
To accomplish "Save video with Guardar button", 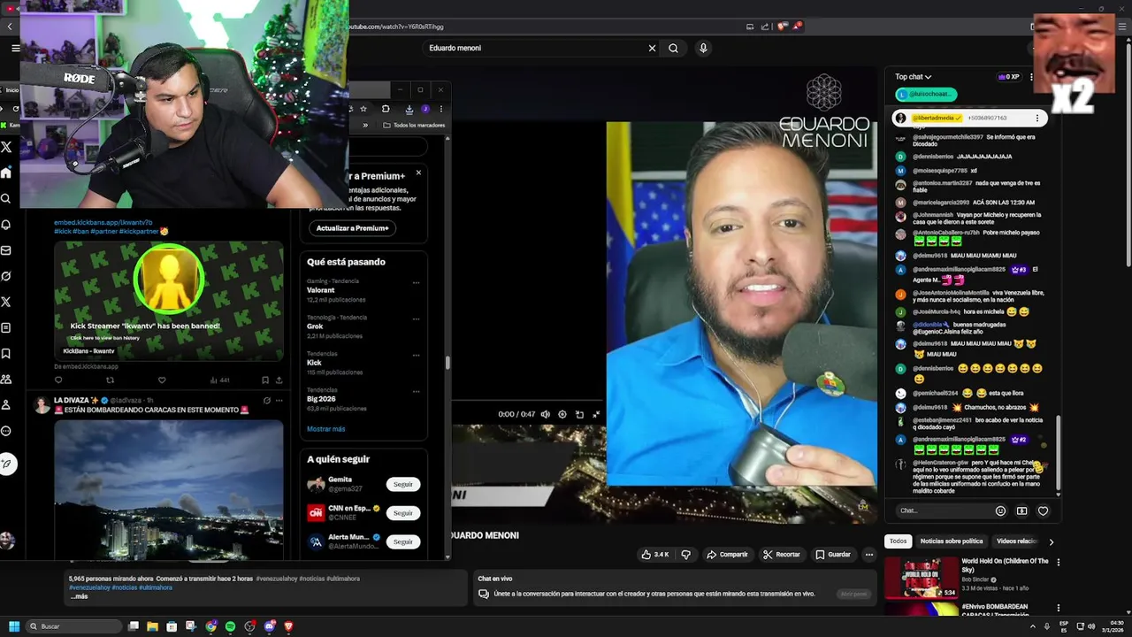I will pos(832,555).
